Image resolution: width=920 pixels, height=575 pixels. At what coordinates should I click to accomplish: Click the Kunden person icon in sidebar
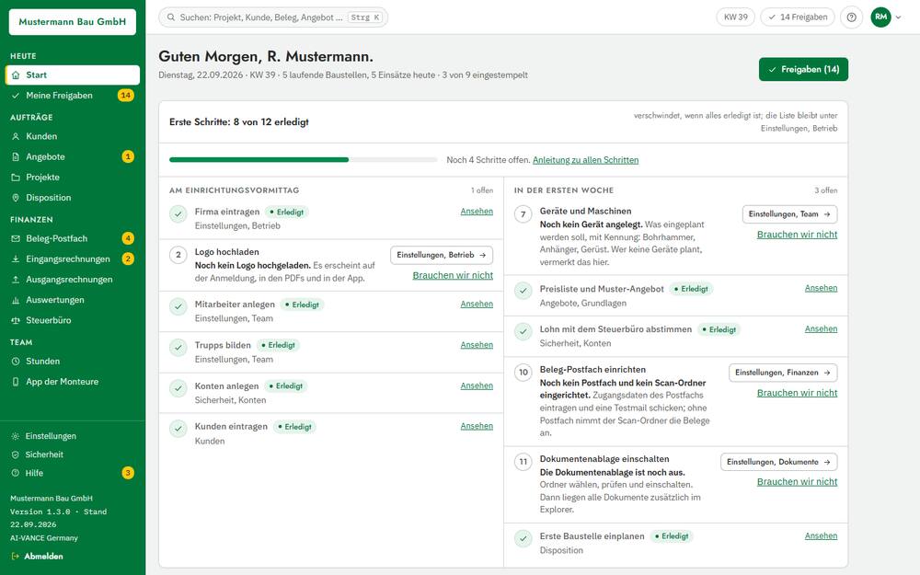[16, 136]
